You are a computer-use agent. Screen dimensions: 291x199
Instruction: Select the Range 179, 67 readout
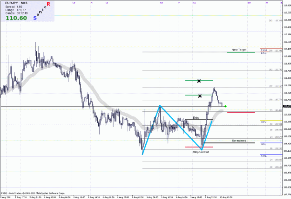click(15, 10)
